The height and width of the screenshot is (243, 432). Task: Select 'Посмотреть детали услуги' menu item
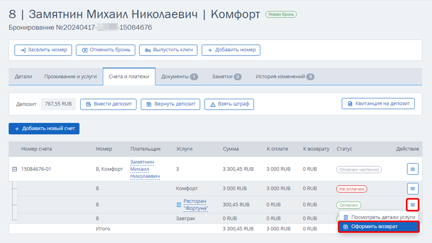[x=379, y=217]
